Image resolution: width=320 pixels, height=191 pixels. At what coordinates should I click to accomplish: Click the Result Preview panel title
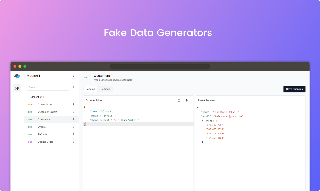(206, 100)
